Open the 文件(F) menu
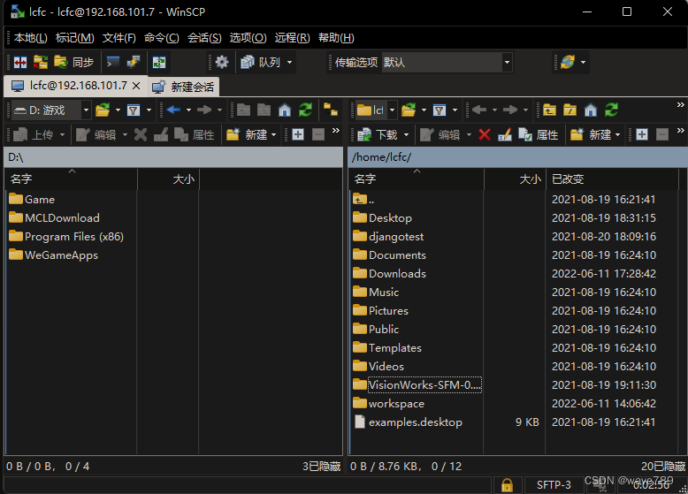This screenshot has height=494, width=688. click(119, 38)
